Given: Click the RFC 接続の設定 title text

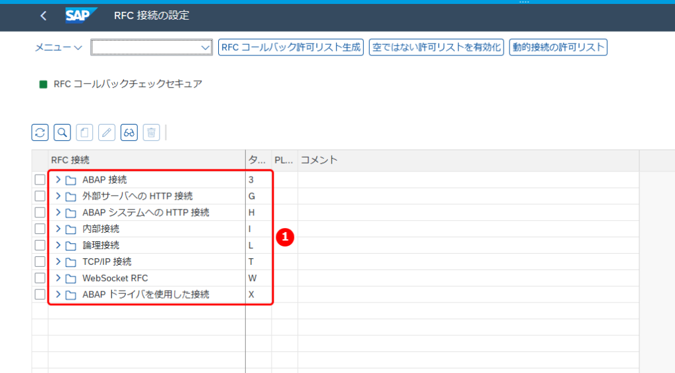Looking at the screenshot, I should pyautogui.click(x=152, y=16).
